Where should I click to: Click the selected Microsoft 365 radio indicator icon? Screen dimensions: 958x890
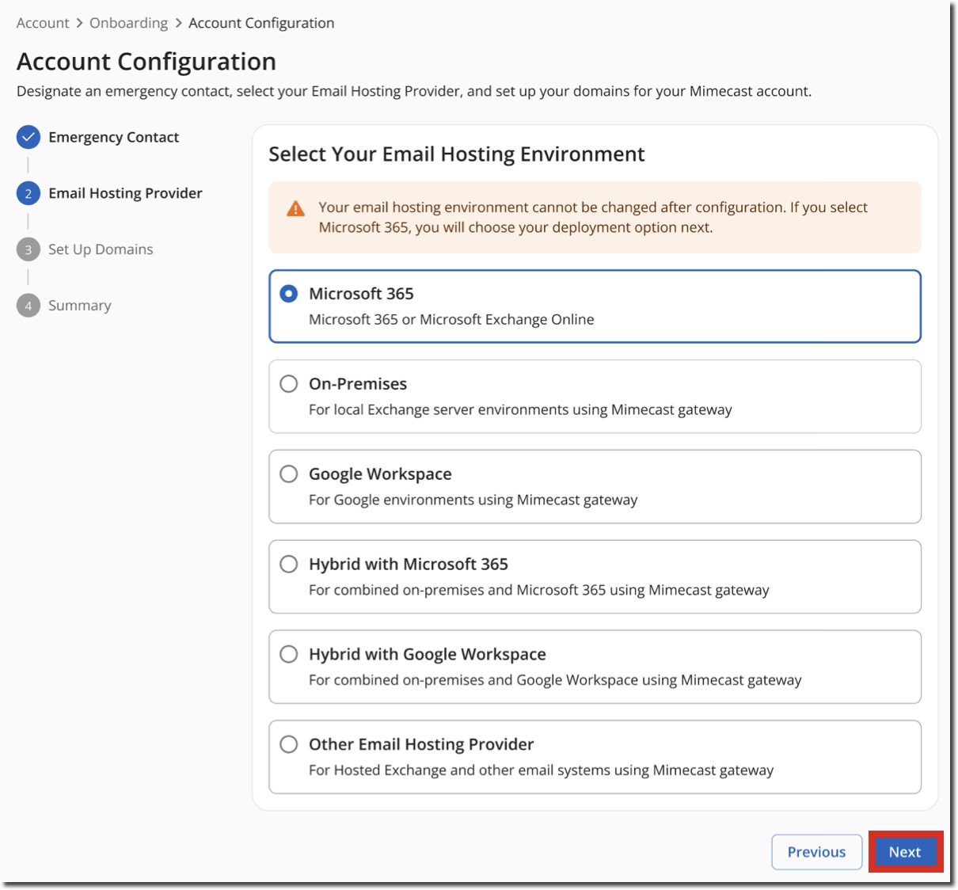coord(288,292)
